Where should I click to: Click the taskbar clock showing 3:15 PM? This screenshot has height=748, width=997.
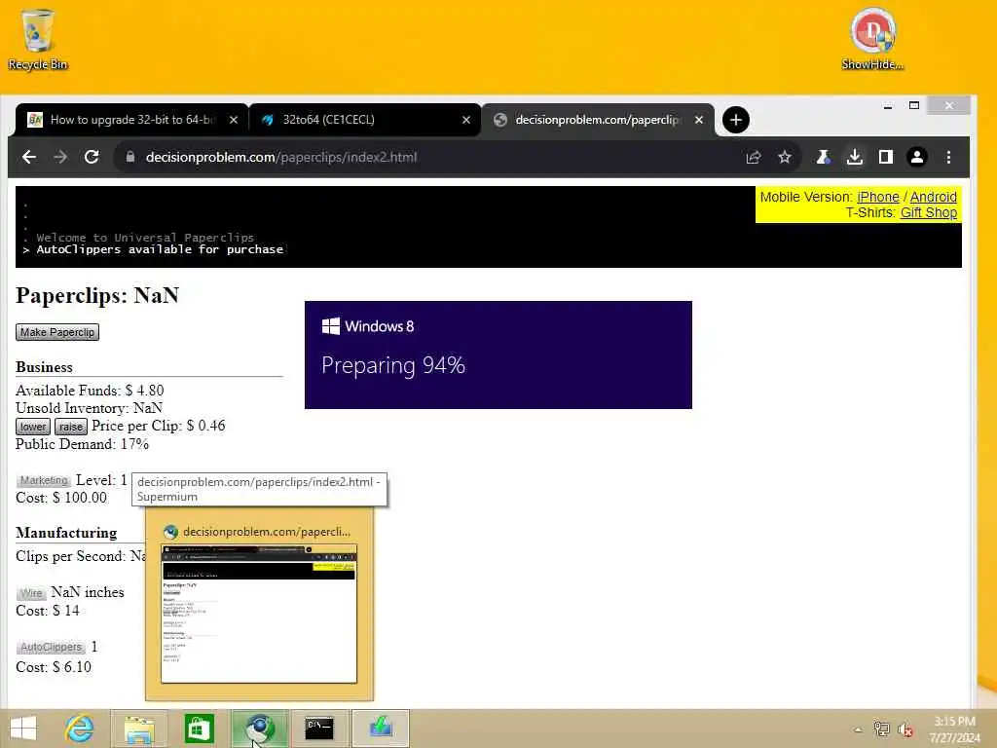coord(954,729)
